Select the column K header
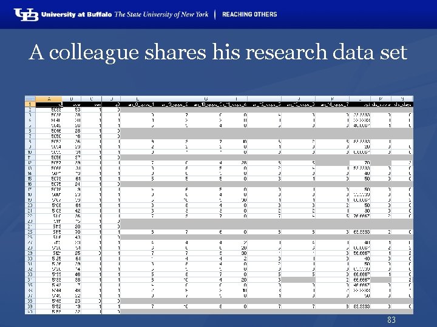The width and height of the screenshot is (437, 327). point(332,99)
